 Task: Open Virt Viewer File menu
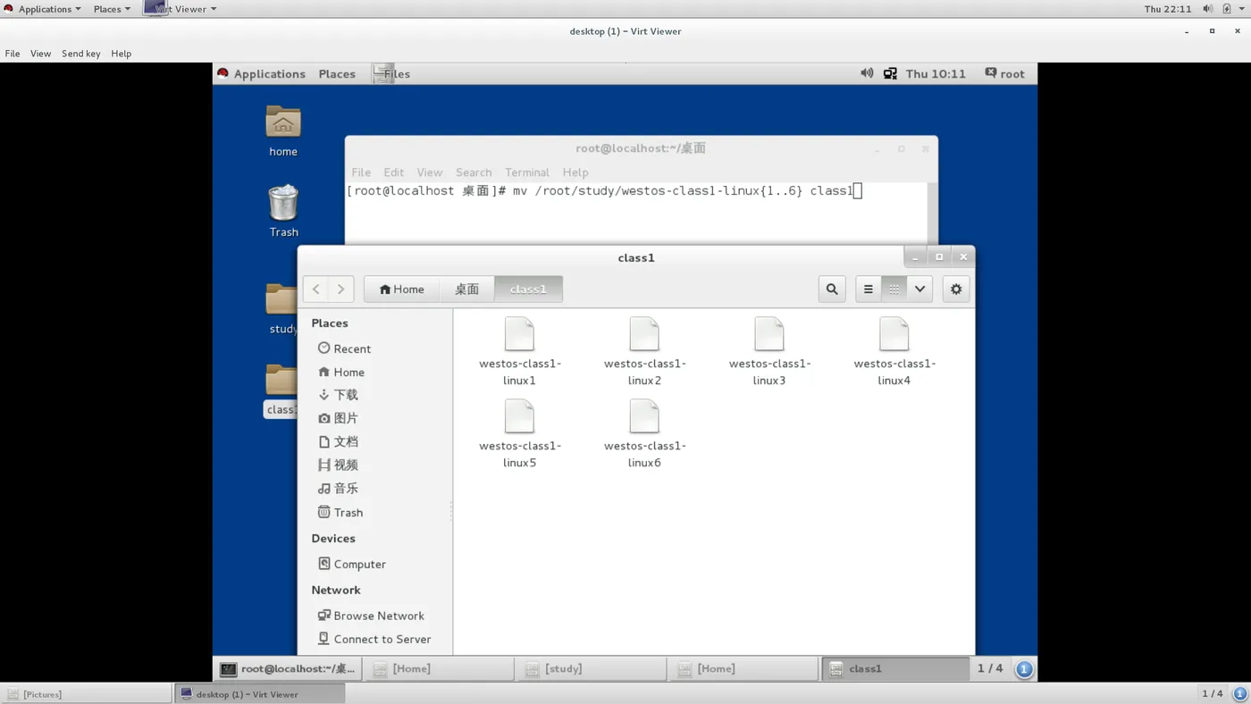(13, 54)
